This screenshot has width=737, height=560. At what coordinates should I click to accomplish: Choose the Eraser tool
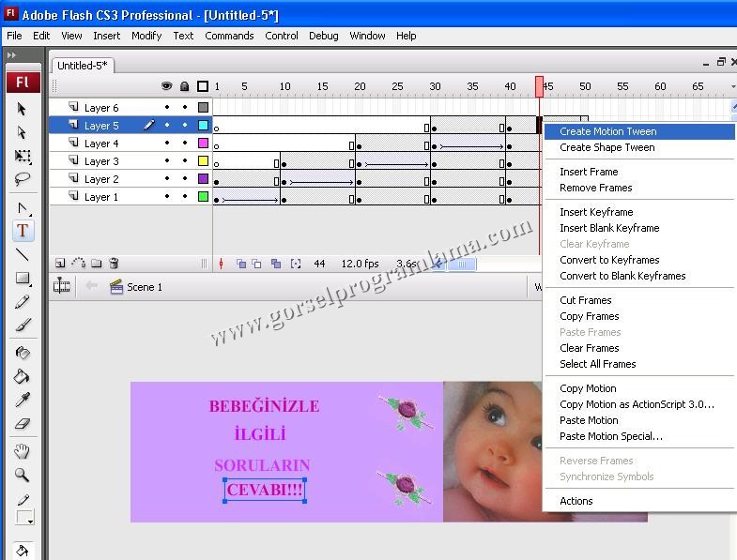pyautogui.click(x=23, y=424)
